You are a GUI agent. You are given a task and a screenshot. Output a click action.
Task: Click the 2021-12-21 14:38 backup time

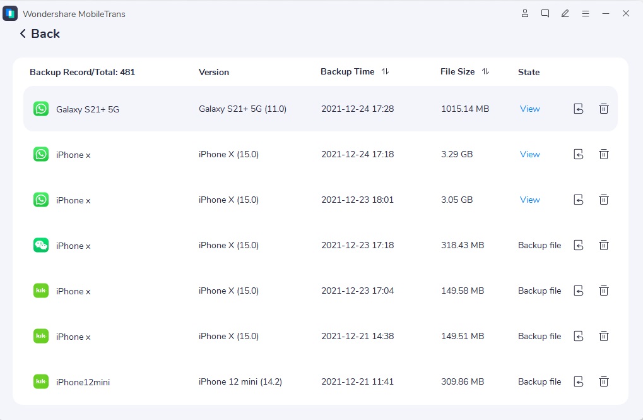[358, 336]
